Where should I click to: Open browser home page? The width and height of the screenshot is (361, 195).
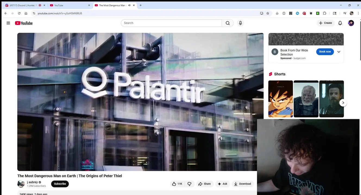tap(26, 13)
